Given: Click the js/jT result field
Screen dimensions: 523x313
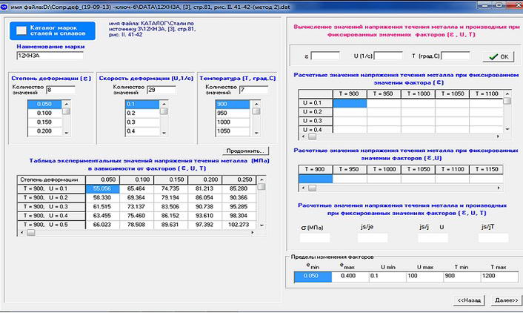Looking at the screenshot, I should 493,238.
